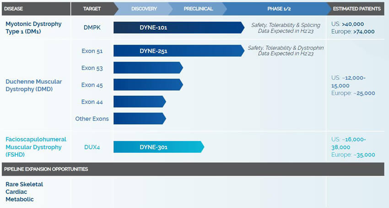This screenshot has height=208, width=389.
Task: Click the Europe: ~25,000 estimate
Action: tap(353, 93)
